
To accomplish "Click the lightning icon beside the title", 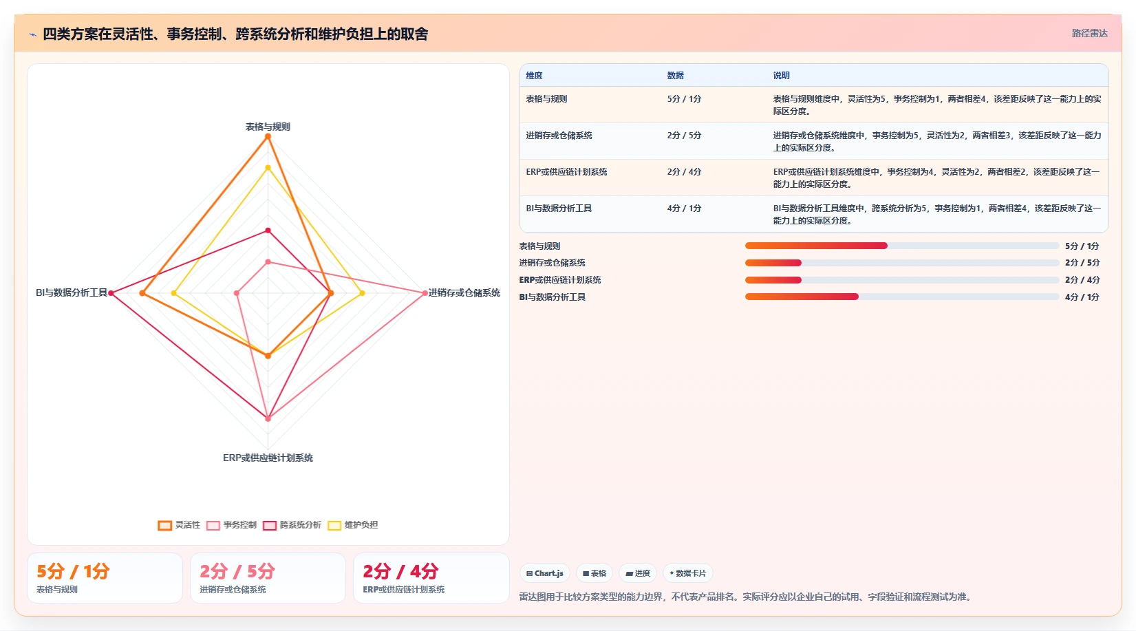I will coord(32,34).
